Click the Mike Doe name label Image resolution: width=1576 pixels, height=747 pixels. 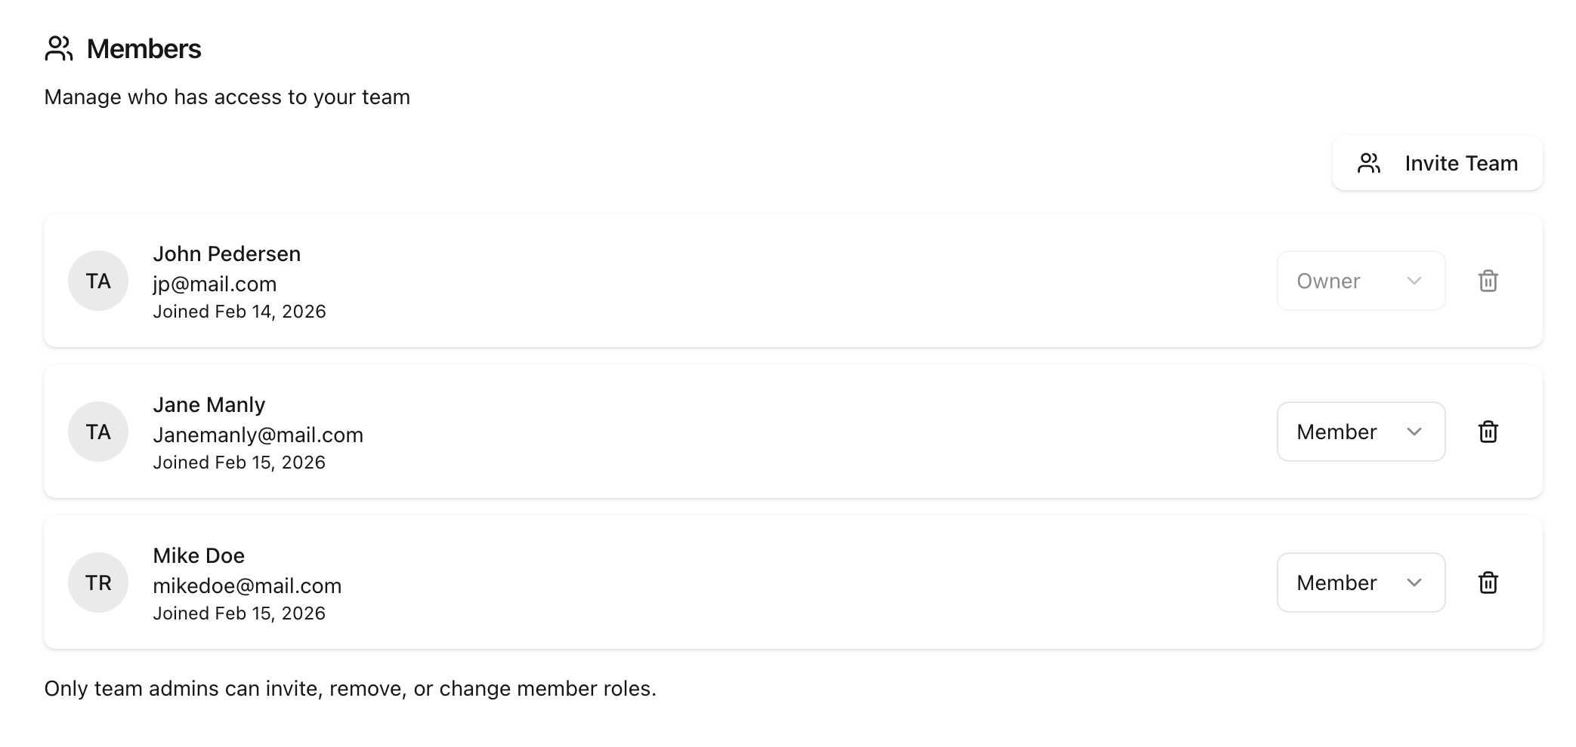[x=199, y=555]
